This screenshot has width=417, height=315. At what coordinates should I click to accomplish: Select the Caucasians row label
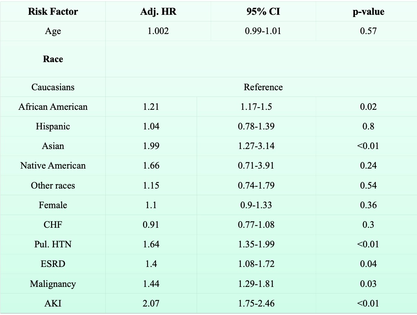[53, 87]
